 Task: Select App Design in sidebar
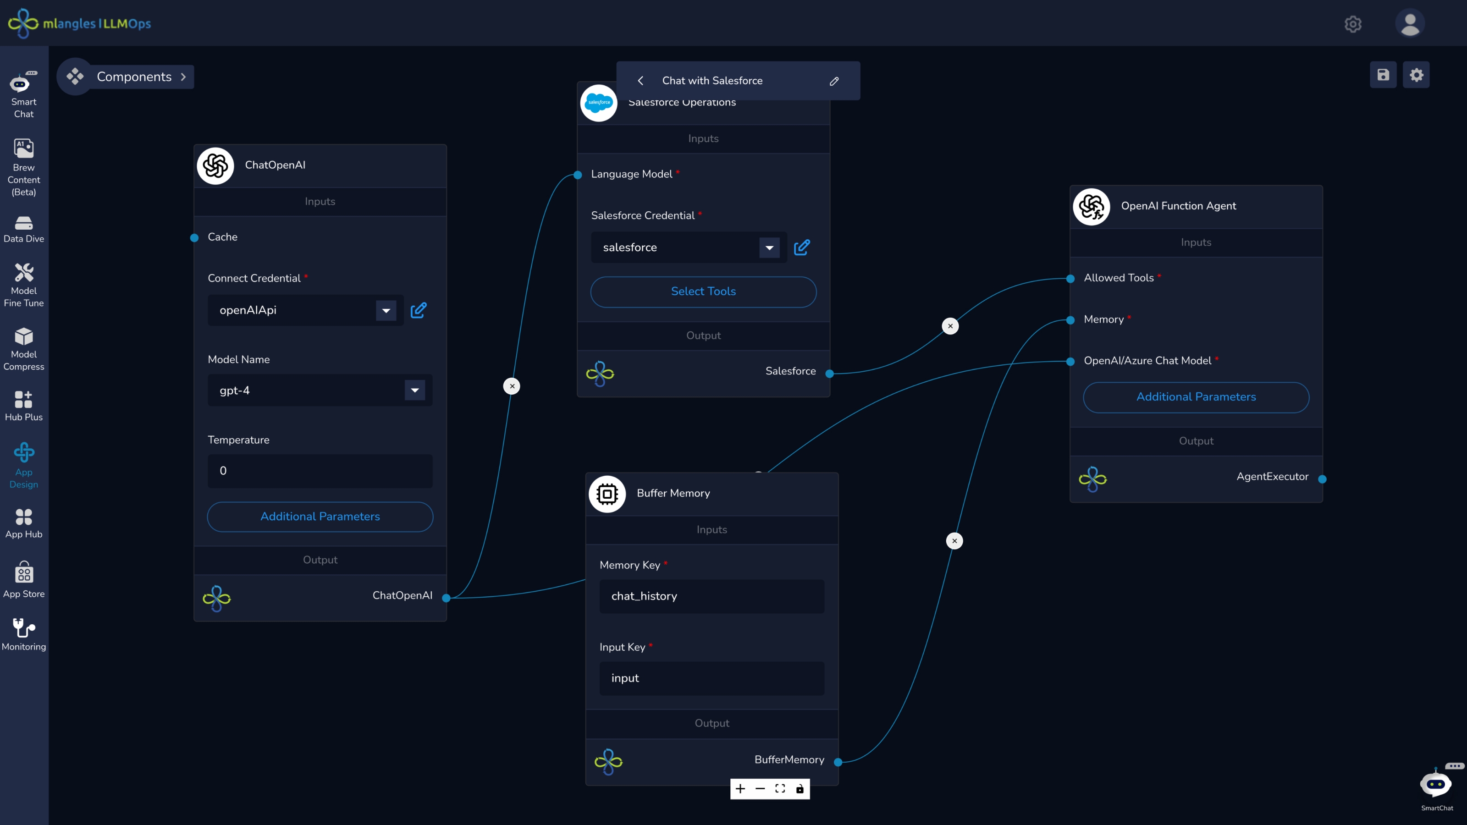(24, 465)
